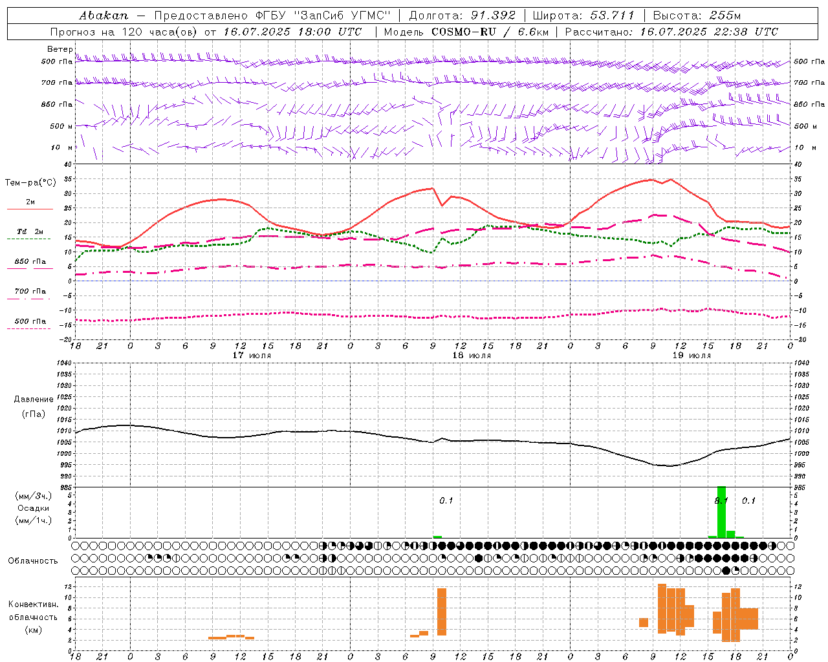Select the 'Широта: 53.711' header field
The width and height of the screenshot is (828, 662).
[583, 16]
